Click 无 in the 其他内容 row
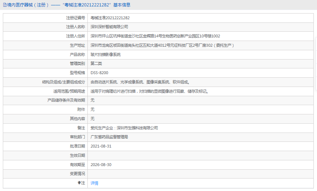The height and width of the screenshot is (191, 317). (x=92, y=119)
